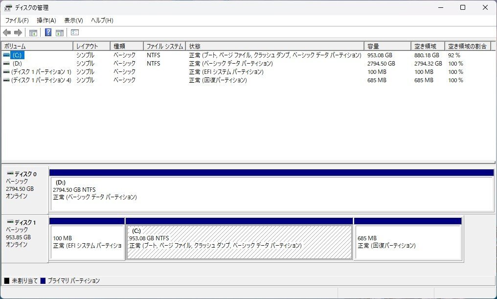Viewport: 497px width, 299px height.
Task: Select the (C:) partition block in graphical view
Action: 239,240
